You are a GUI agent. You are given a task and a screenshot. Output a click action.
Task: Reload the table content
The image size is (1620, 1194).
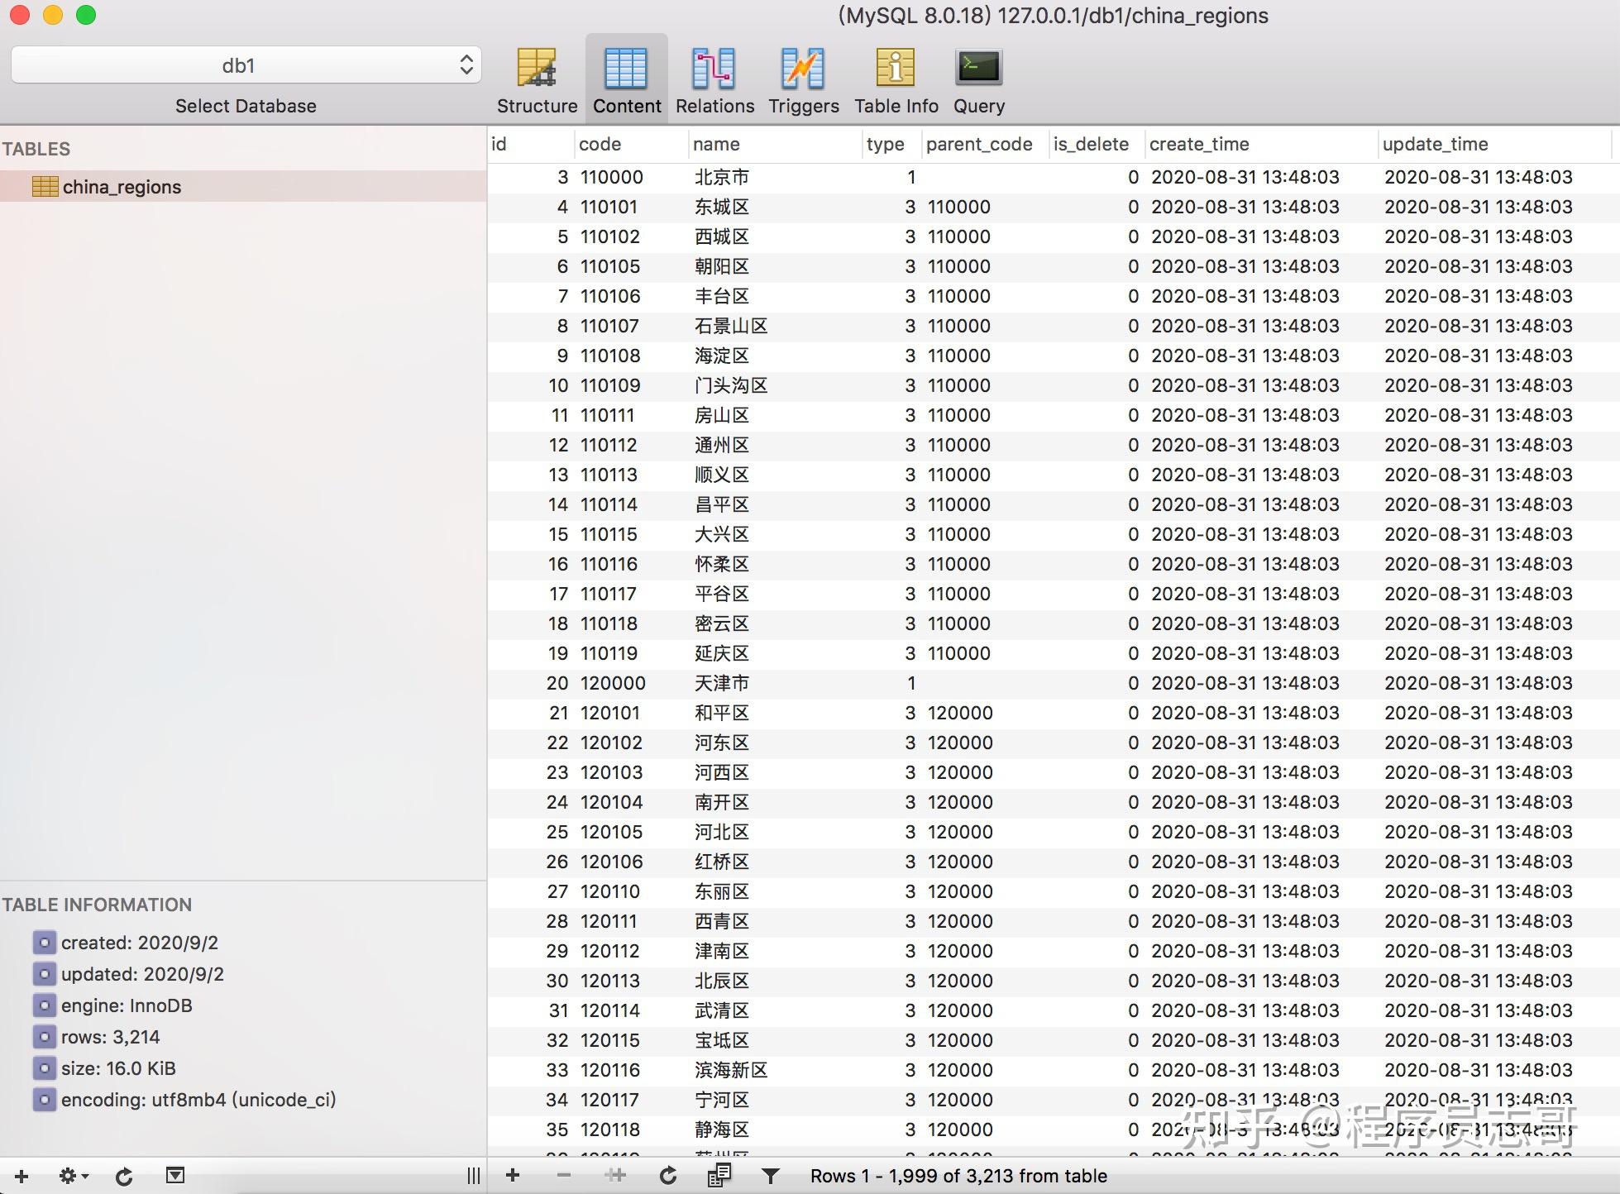pos(667,1176)
